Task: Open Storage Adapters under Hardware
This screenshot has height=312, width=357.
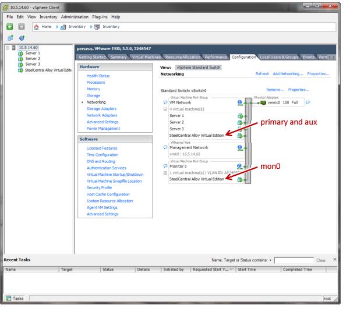Action: tap(101, 109)
